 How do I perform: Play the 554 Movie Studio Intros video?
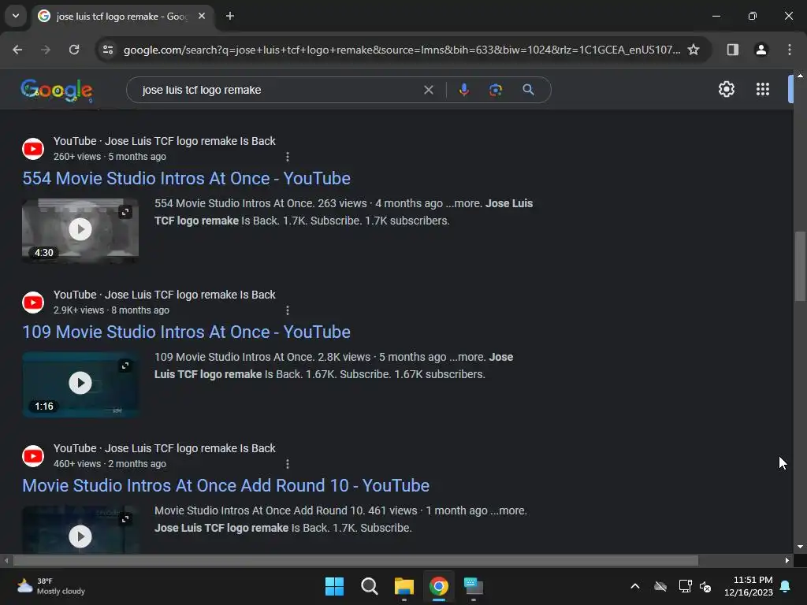pyautogui.click(x=80, y=229)
